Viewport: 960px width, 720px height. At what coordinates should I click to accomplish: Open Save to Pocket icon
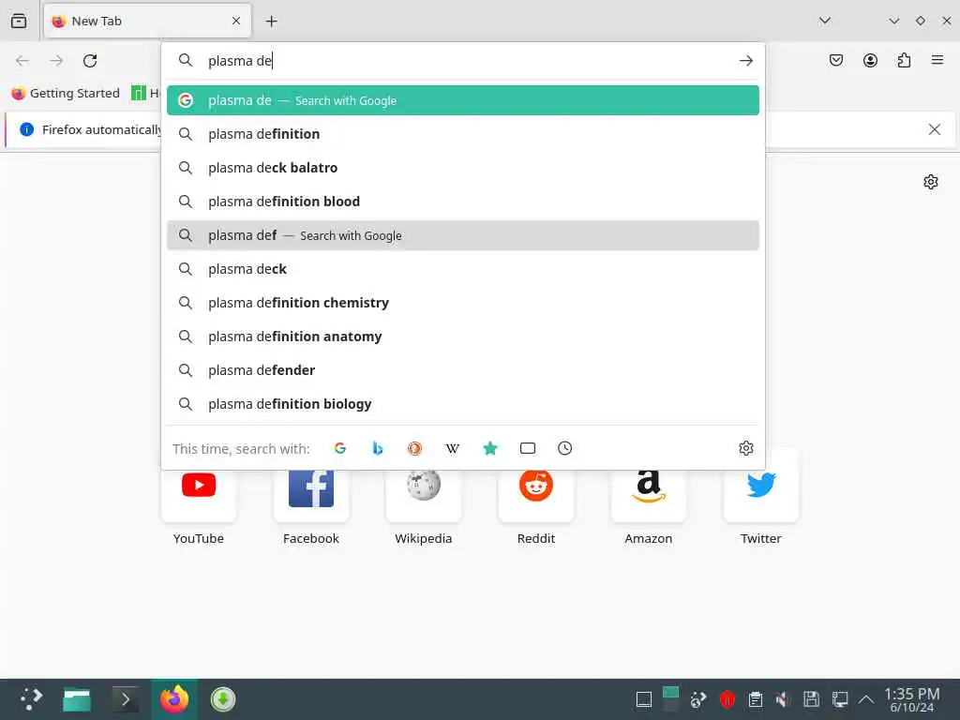(x=836, y=60)
